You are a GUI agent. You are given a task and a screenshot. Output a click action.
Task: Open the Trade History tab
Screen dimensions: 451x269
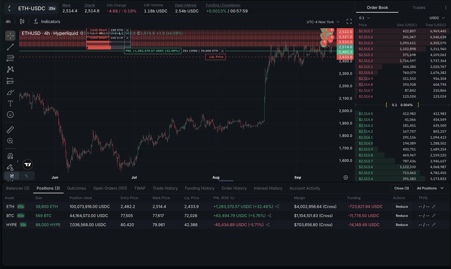point(165,188)
